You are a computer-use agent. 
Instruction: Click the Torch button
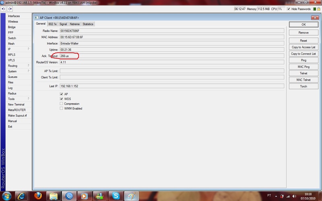pos(303,86)
